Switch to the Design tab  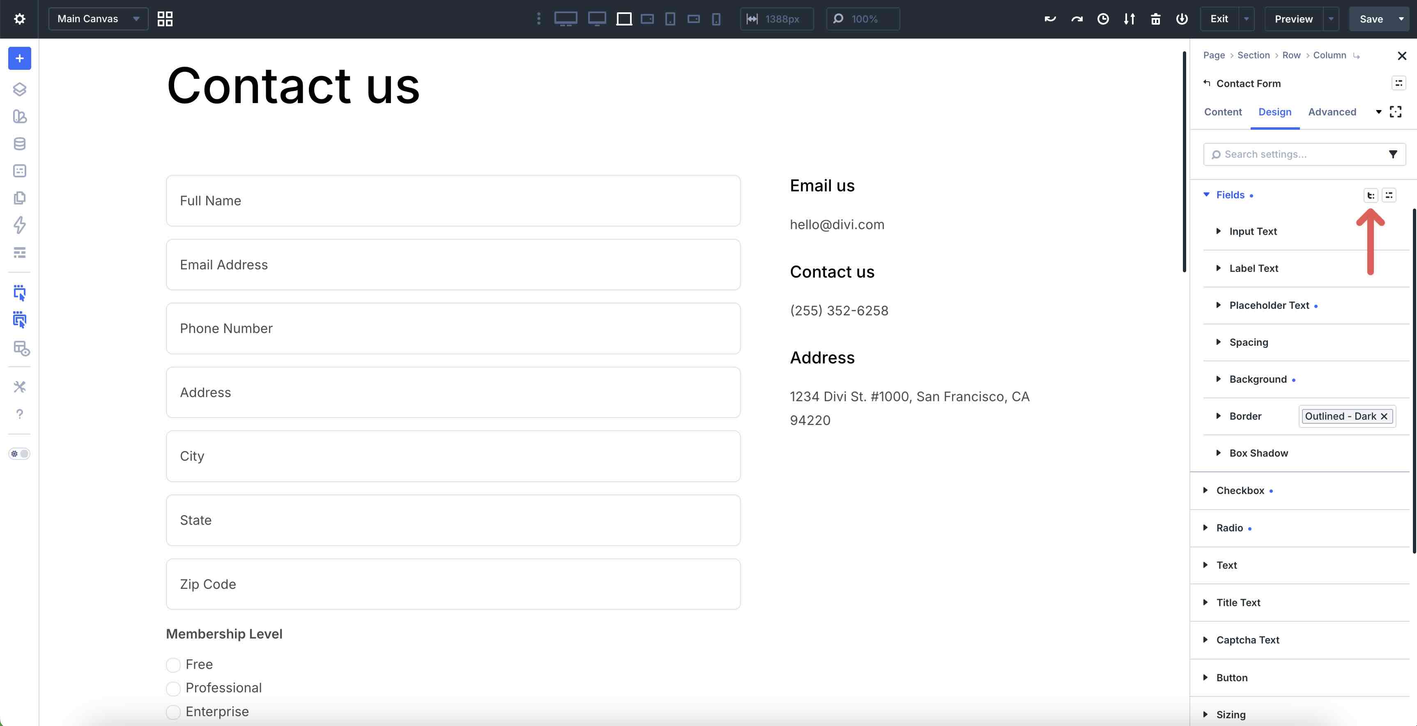pos(1274,112)
